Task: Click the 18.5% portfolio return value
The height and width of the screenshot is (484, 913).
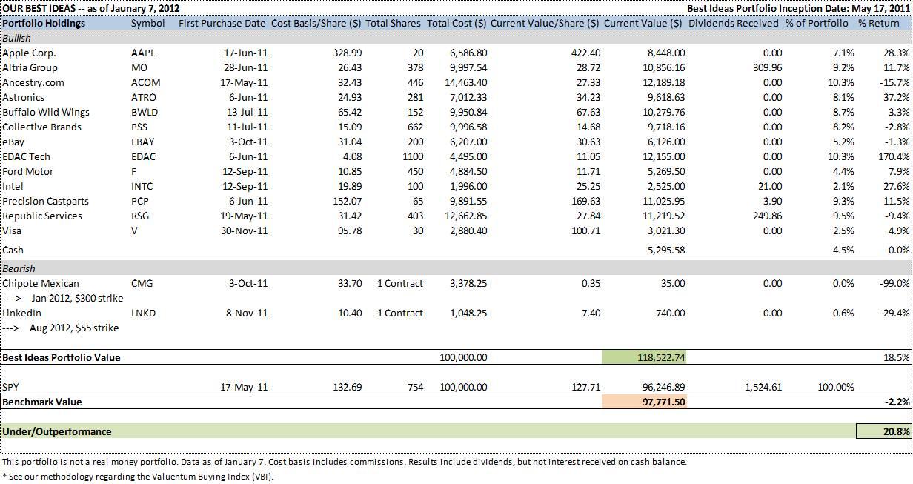Action: click(x=897, y=357)
